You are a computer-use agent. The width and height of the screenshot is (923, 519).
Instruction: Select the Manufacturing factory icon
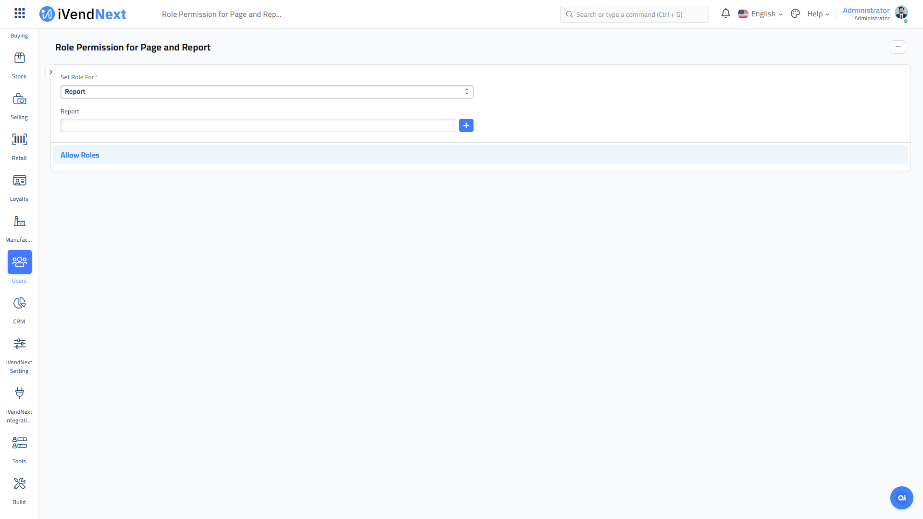pyautogui.click(x=19, y=222)
